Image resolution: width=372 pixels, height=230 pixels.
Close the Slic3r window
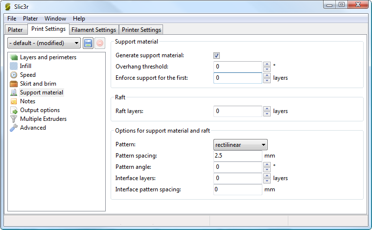[x=358, y=5]
